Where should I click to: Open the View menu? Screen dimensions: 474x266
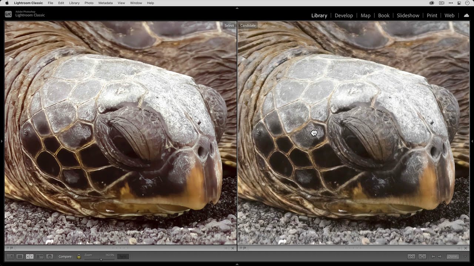(x=121, y=3)
